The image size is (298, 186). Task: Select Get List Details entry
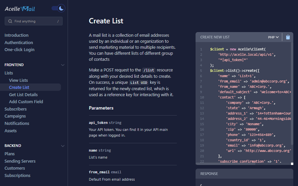point(23,95)
